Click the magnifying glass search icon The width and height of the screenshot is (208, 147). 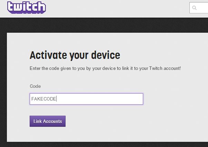tap(194, 8)
